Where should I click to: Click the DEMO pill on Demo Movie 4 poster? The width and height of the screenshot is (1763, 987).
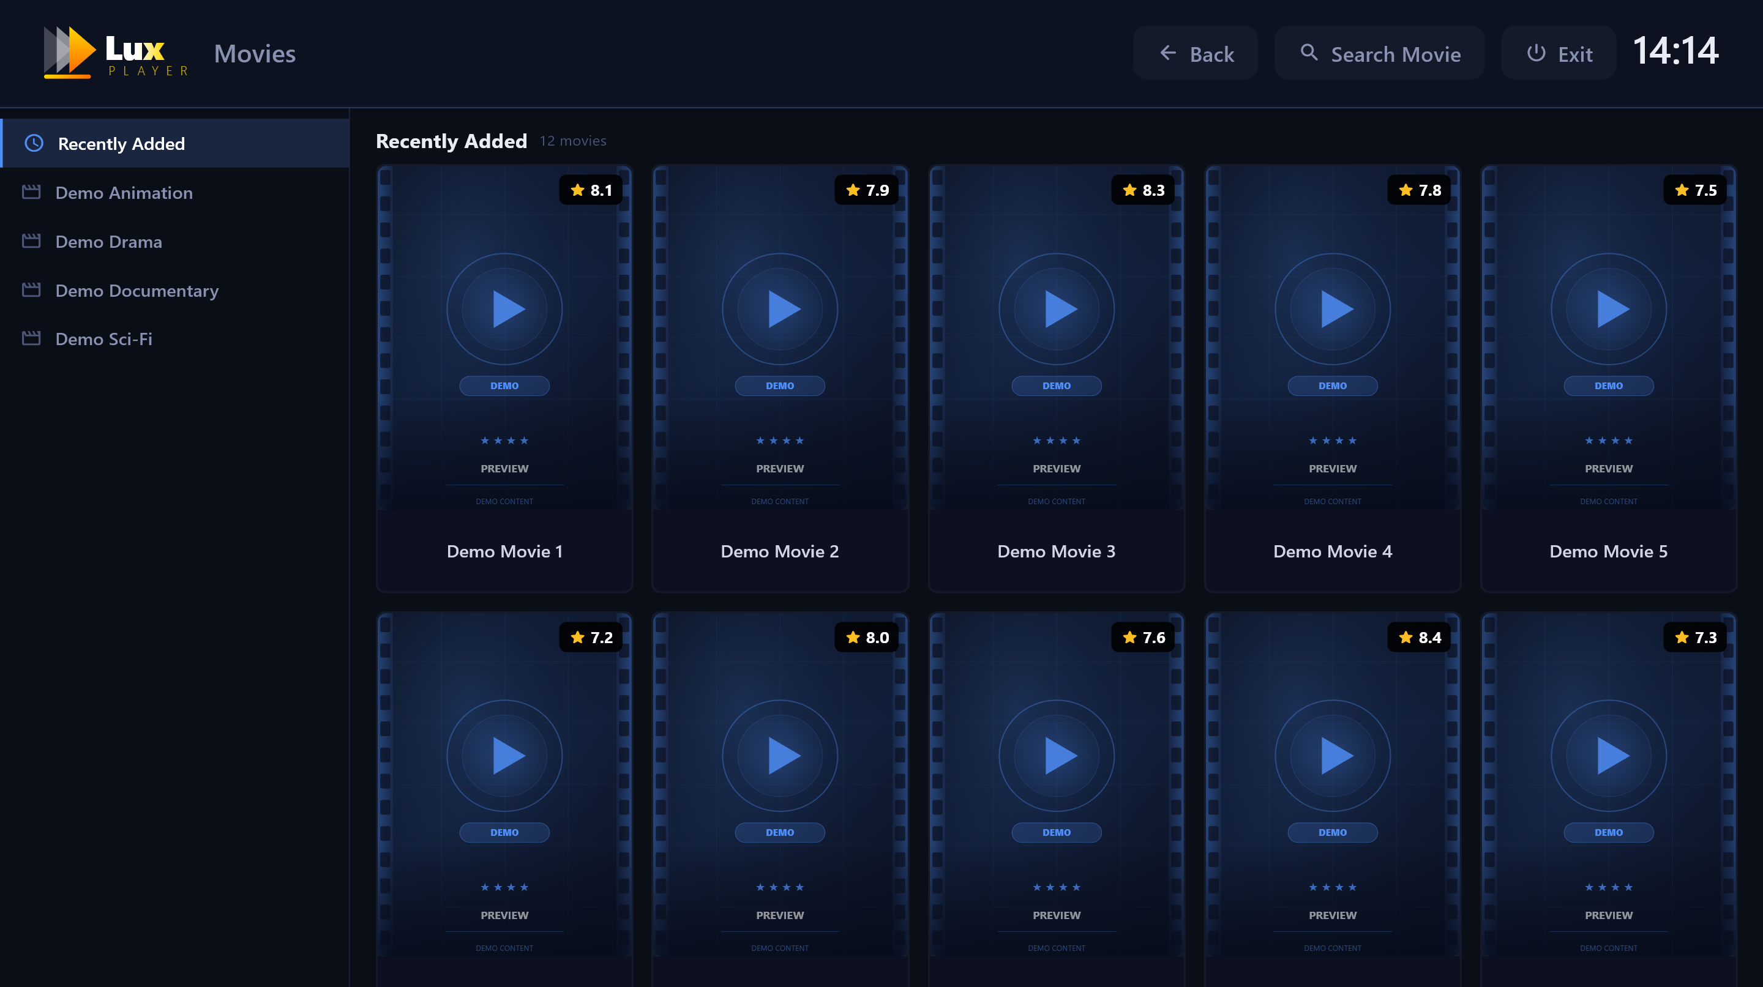1333,385
